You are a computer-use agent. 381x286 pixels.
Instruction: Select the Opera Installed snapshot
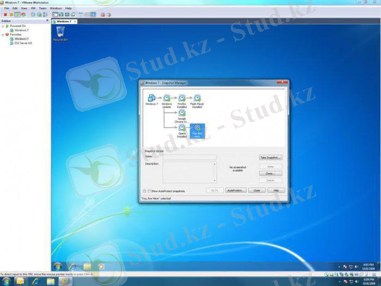pos(182,127)
